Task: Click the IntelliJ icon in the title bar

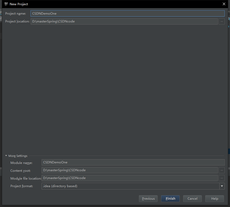Action: coord(6,4)
